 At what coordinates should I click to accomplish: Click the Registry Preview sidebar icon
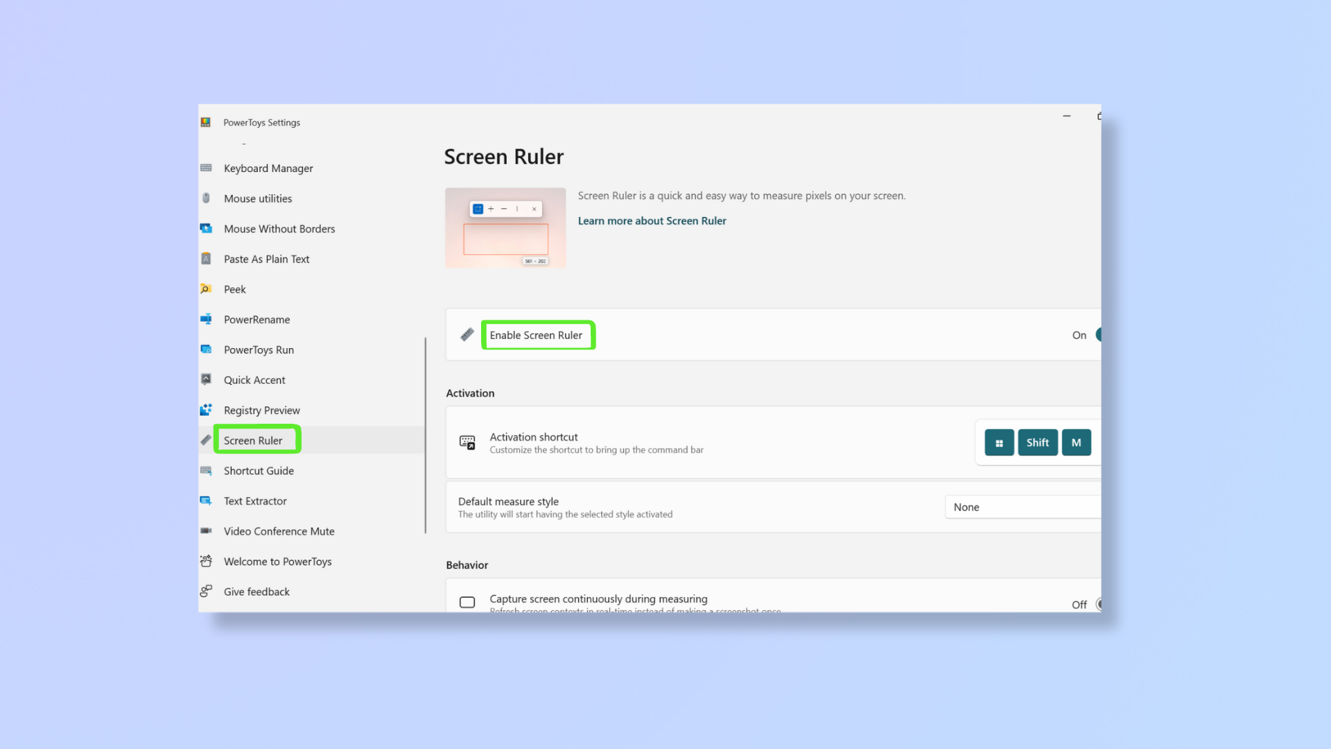point(207,408)
